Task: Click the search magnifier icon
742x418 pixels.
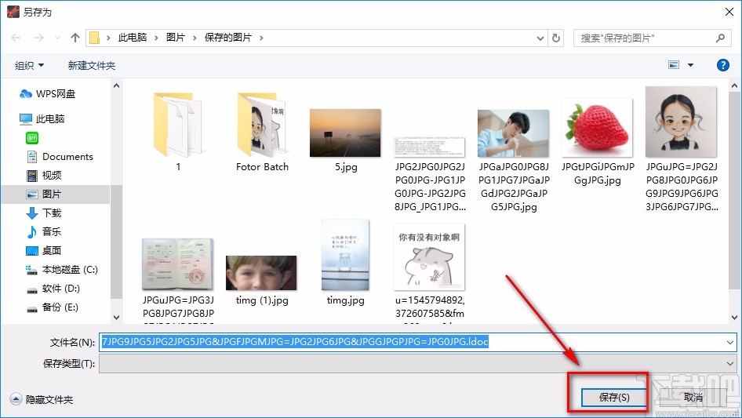Action: pyautogui.click(x=720, y=38)
